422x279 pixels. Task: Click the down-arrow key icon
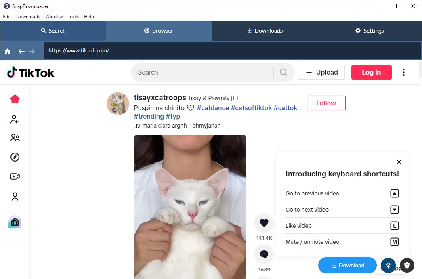[x=395, y=210]
